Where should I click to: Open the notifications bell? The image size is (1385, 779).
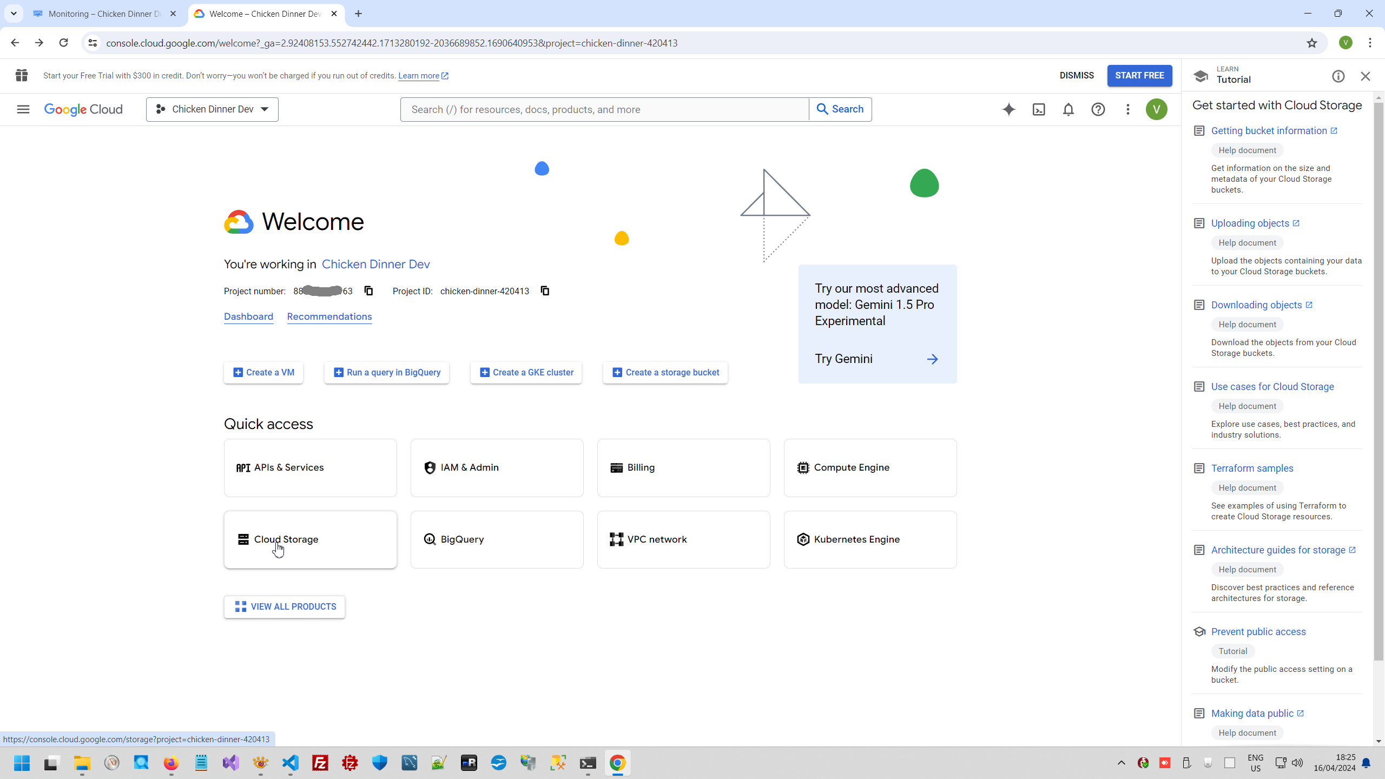(1068, 109)
